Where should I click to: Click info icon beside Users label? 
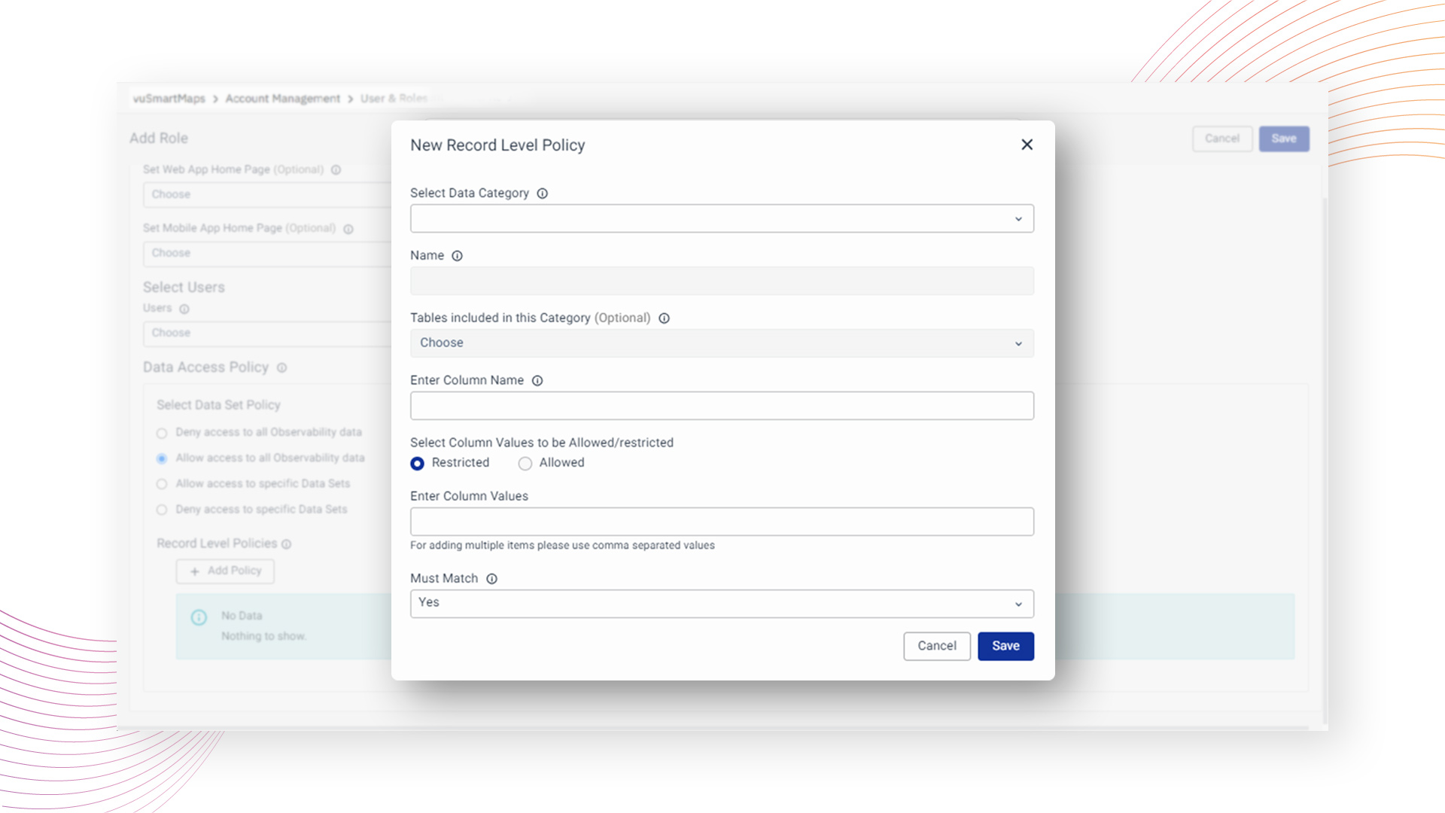(184, 309)
